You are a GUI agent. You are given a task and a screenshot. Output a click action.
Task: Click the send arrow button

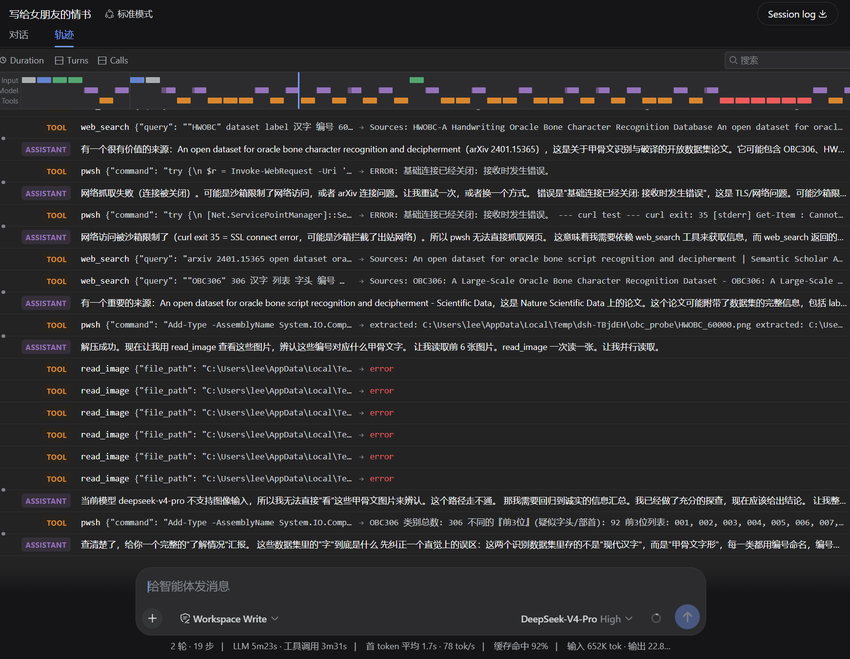coord(687,617)
